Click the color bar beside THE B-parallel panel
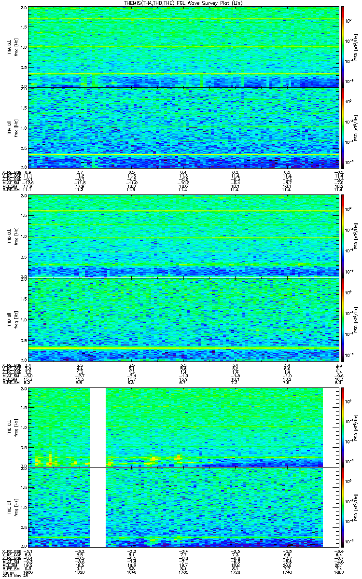The width and height of the screenshot is (362, 579). coord(343,508)
